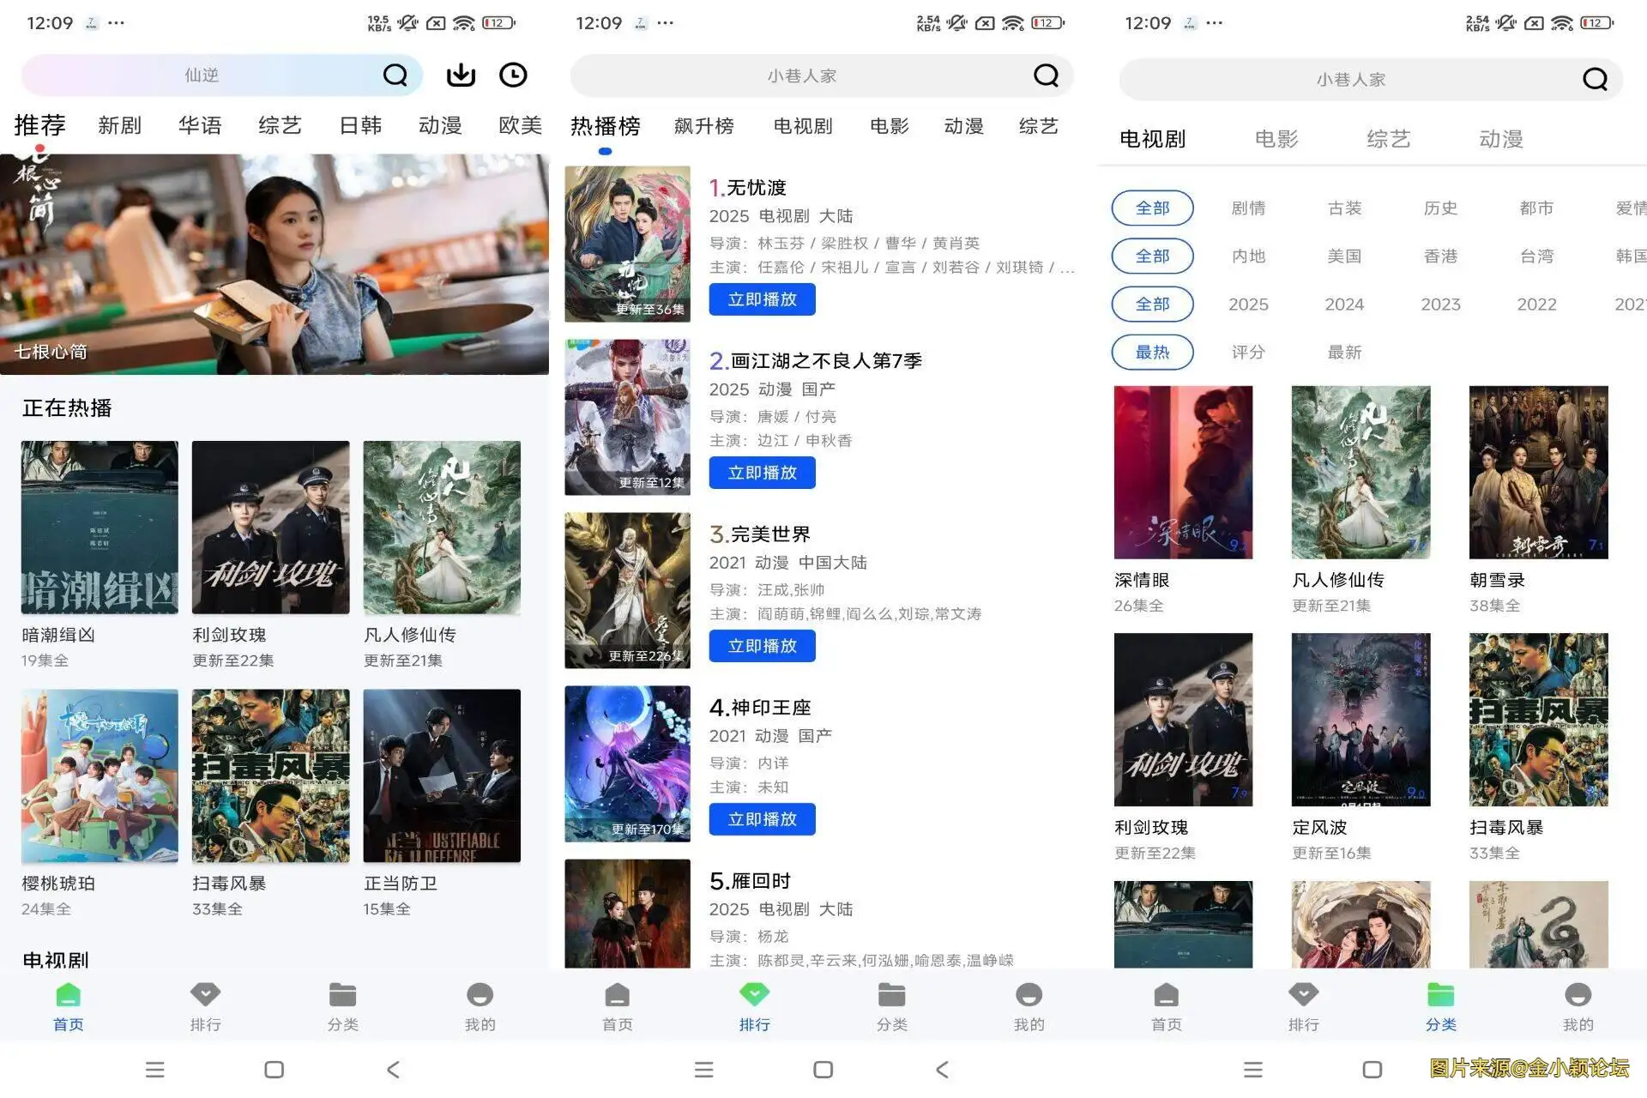
Task: Open 日韩 tab on home screen
Action: pyautogui.click(x=360, y=125)
